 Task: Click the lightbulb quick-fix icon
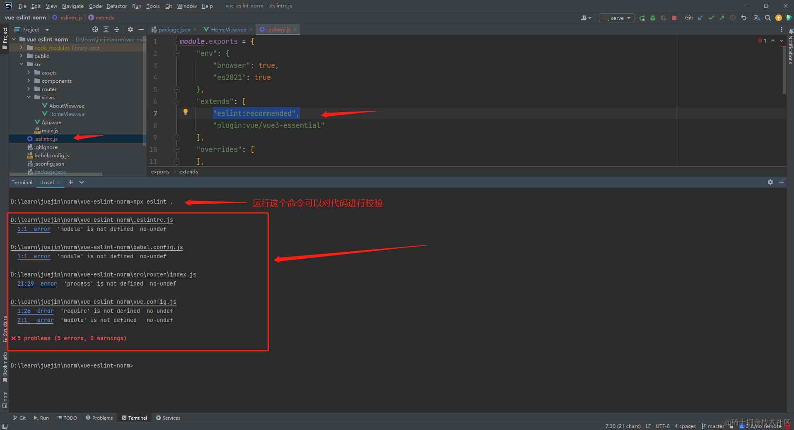pyautogui.click(x=186, y=112)
